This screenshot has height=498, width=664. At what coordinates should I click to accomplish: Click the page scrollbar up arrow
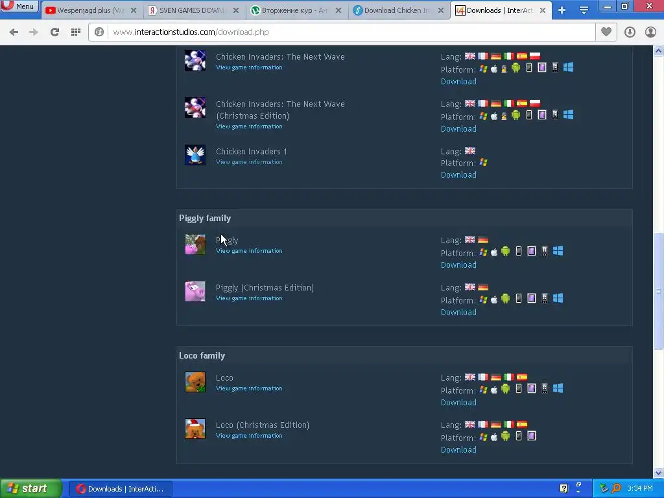click(659, 51)
